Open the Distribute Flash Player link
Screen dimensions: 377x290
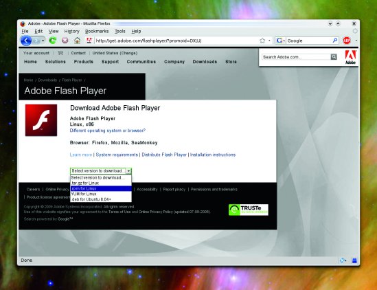point(164,155)
